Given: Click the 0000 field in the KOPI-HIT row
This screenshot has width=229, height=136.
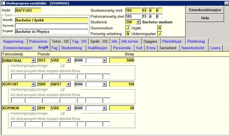Looking at the screenshot, I should [80, 84].
